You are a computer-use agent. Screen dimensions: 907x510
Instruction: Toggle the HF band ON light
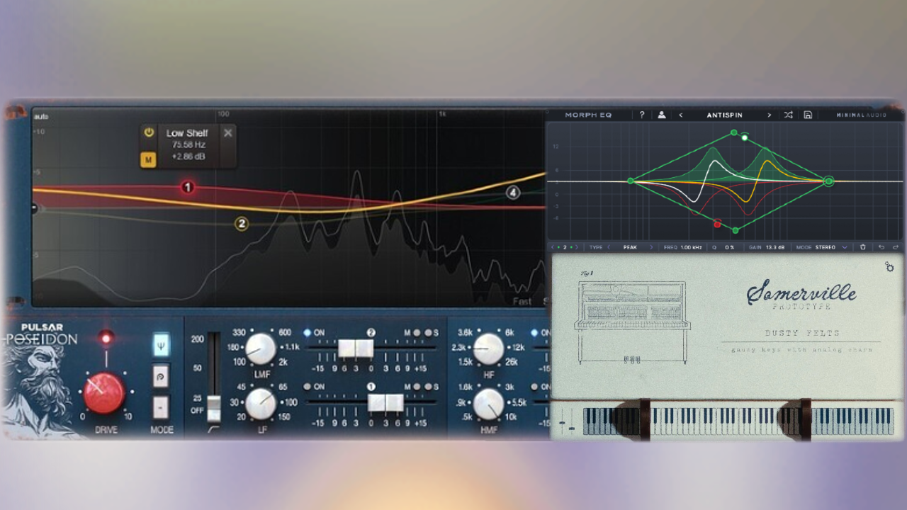[535, 333]
